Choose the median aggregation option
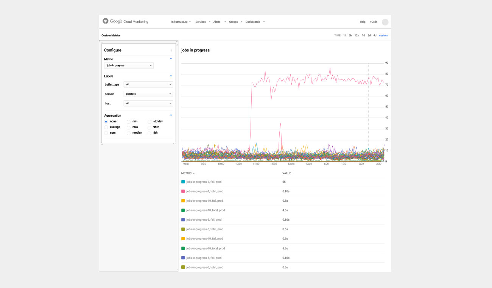 129,133
